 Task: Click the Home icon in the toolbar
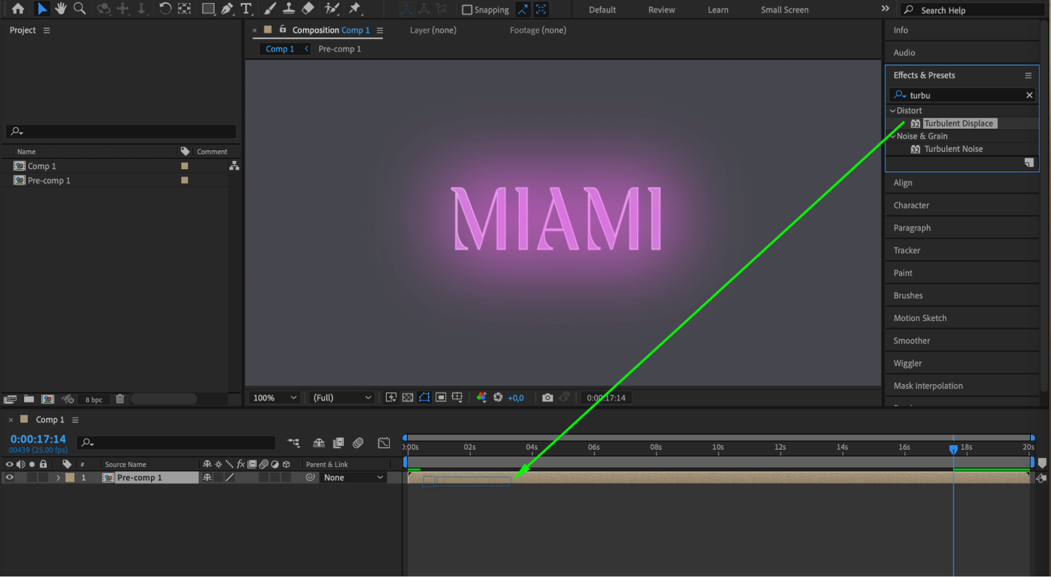click(18, 8)
